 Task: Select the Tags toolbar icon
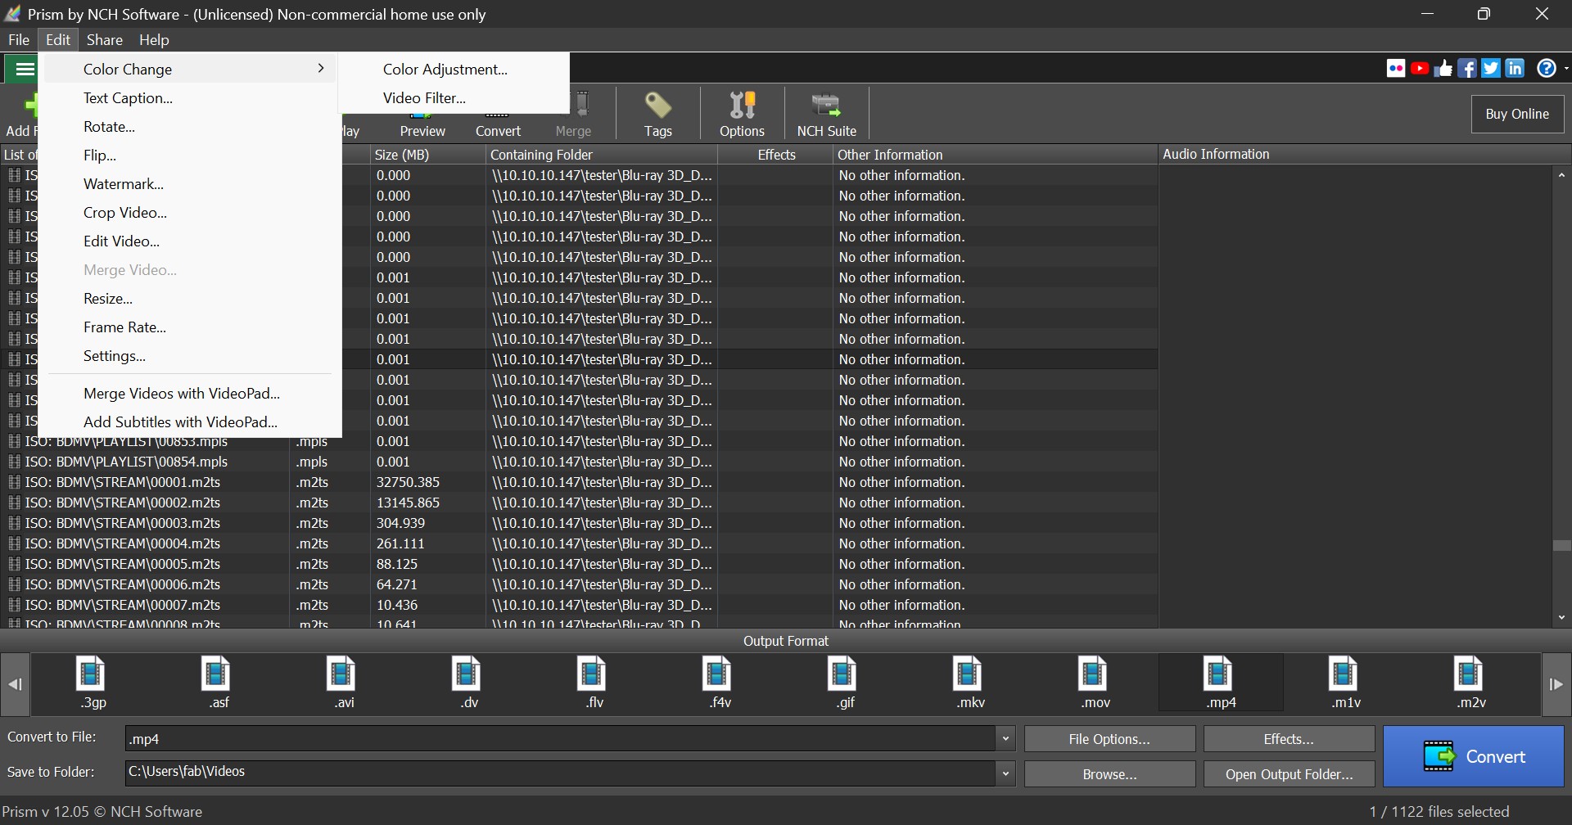(657, 113)
